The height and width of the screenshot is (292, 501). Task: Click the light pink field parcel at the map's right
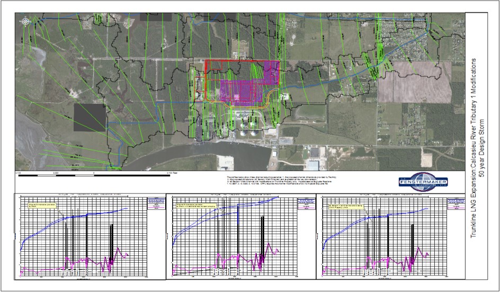[x=415, y=82]
